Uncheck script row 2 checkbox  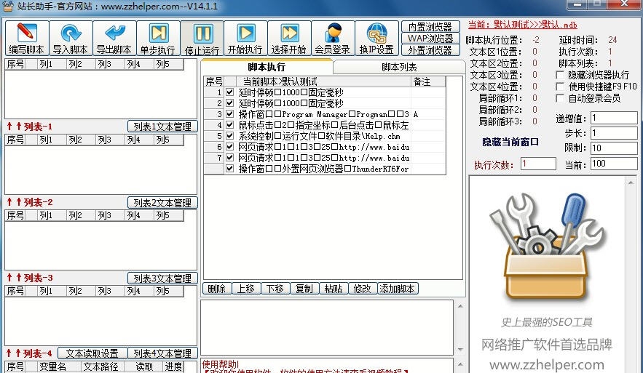pos(229,103)
